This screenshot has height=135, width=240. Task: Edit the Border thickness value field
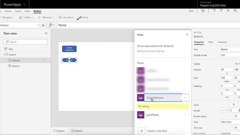[234, 110]
